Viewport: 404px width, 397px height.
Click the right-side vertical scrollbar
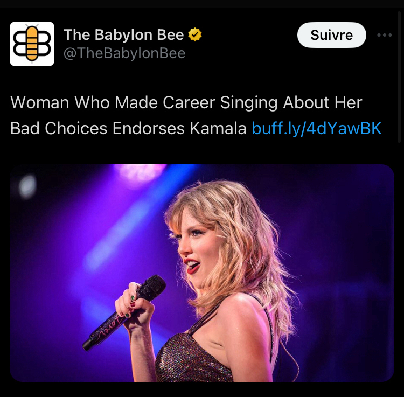399,76
